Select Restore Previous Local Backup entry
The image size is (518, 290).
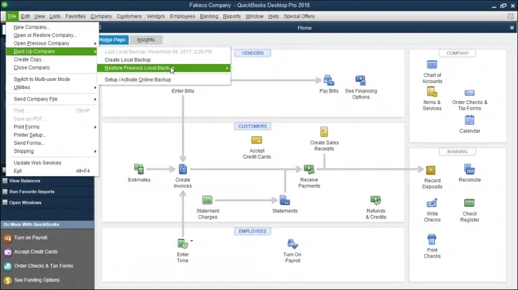click(x=163, y=68)
